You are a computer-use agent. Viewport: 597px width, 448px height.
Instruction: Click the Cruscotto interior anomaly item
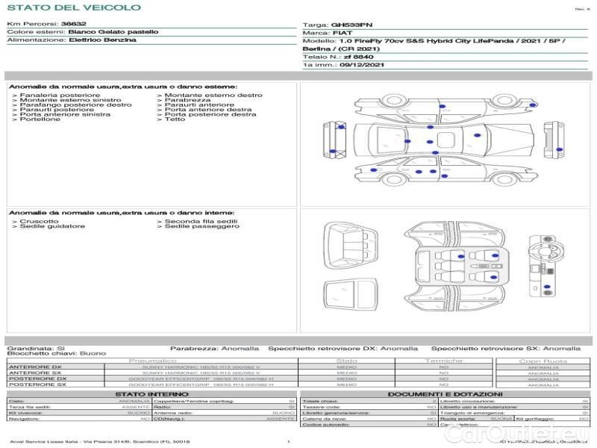coord(37,222)
